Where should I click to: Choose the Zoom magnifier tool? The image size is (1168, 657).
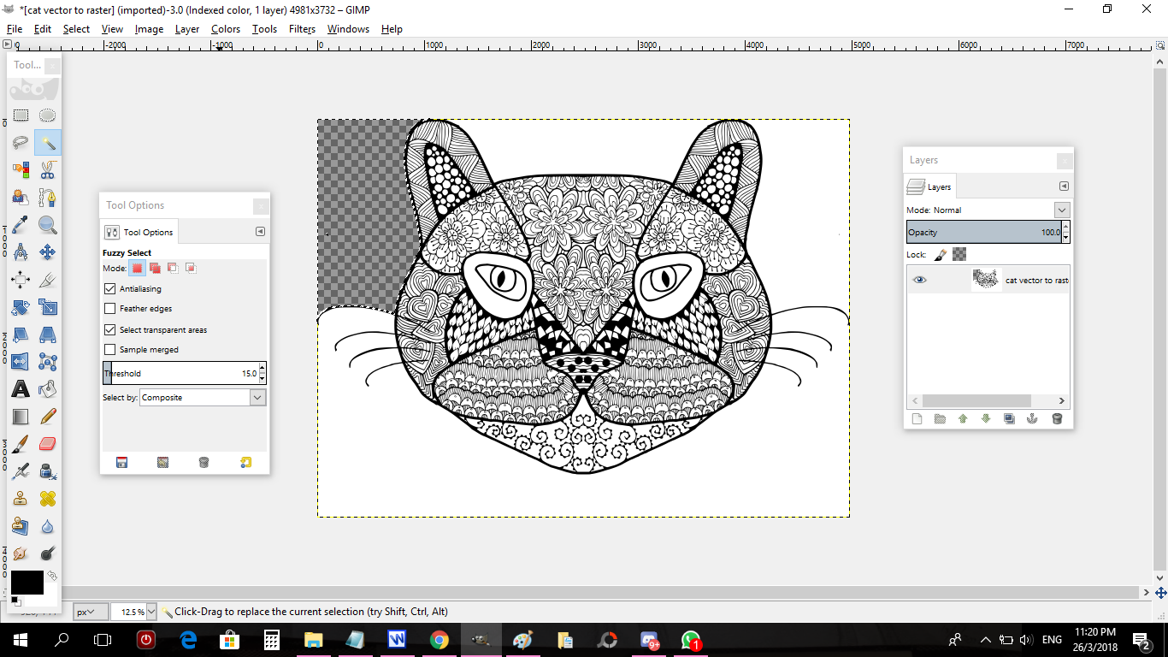tap(48, 225)
